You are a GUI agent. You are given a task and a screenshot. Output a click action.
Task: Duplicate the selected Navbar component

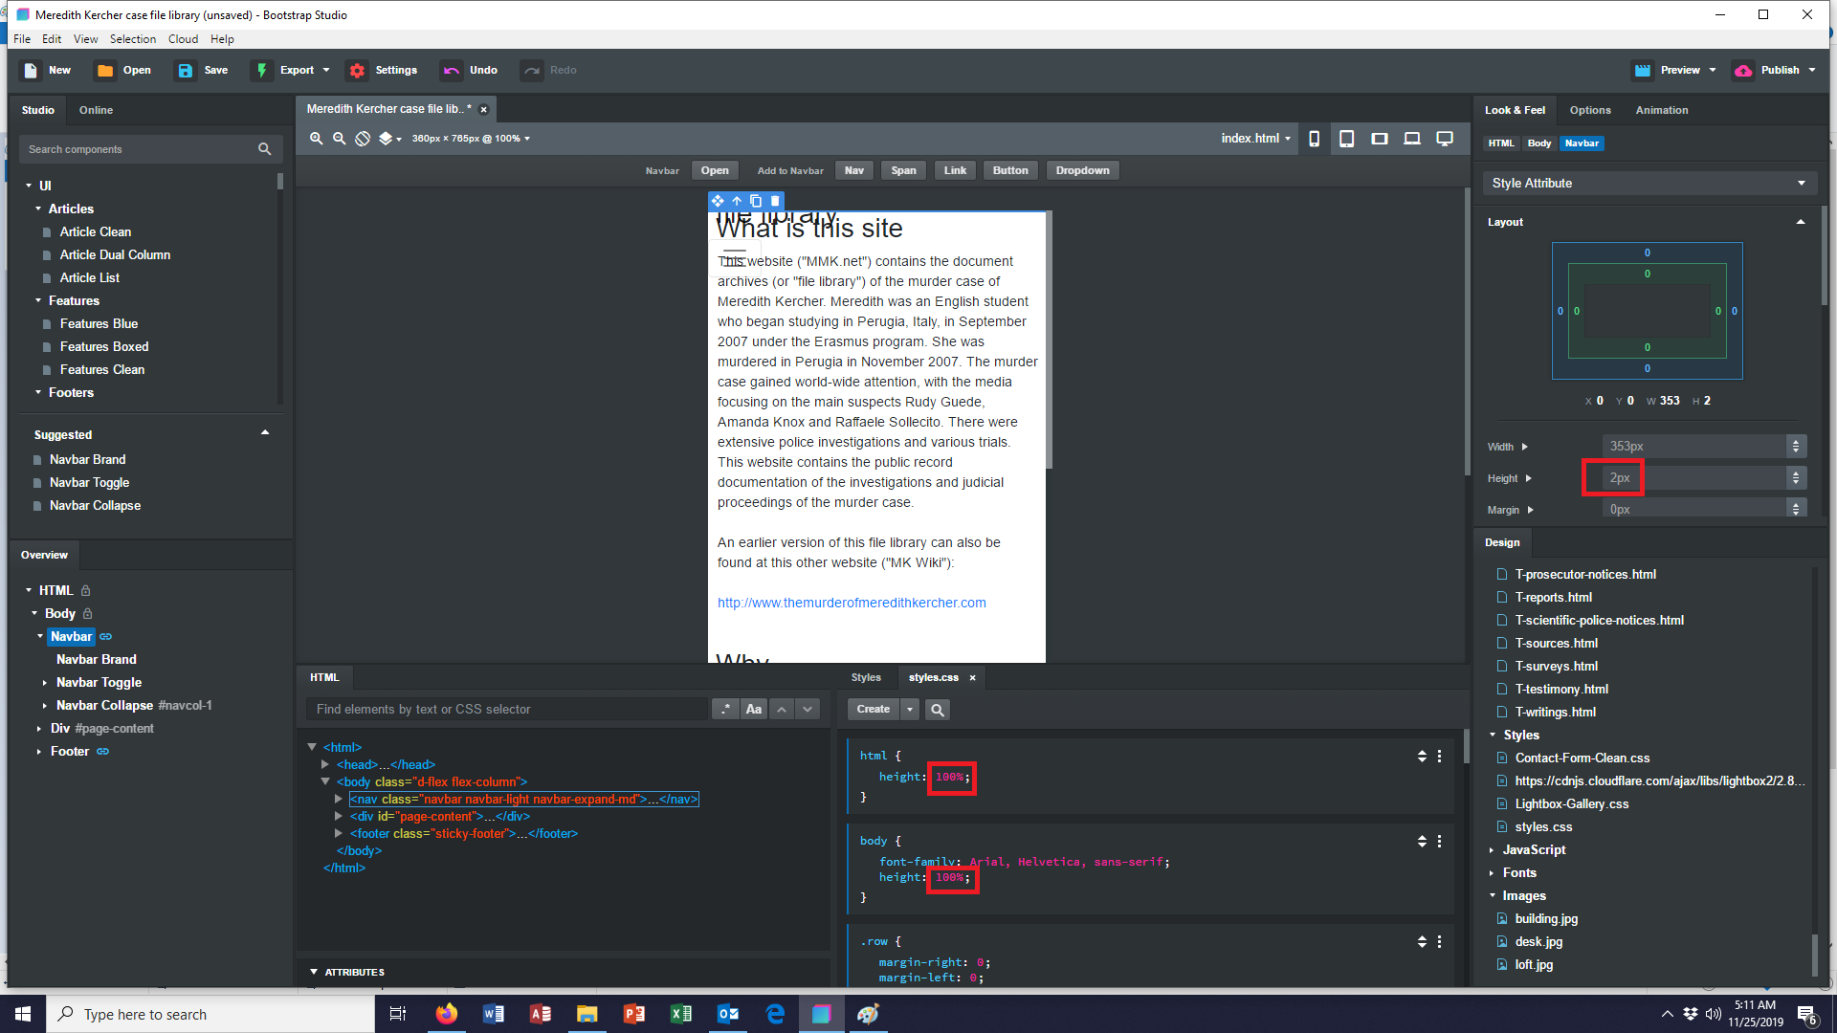756,201
